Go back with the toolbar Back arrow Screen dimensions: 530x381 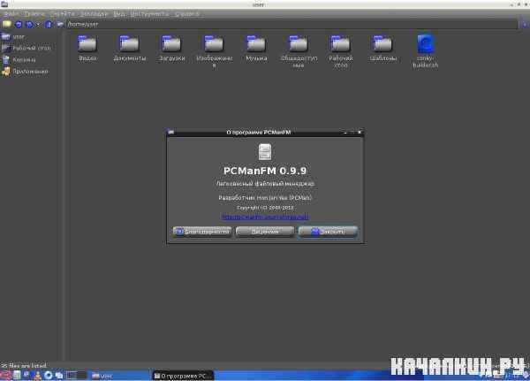click(x=19, y=25)
